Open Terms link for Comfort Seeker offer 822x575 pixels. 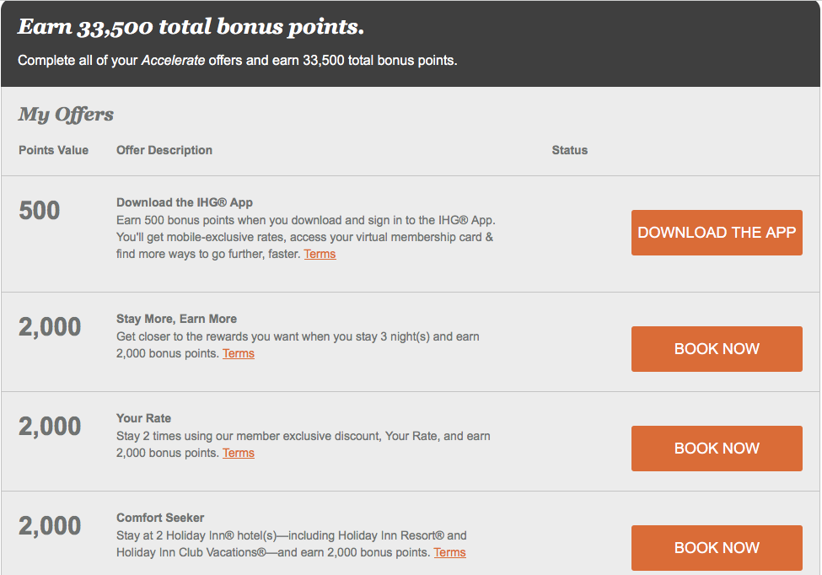click(449, 552)
